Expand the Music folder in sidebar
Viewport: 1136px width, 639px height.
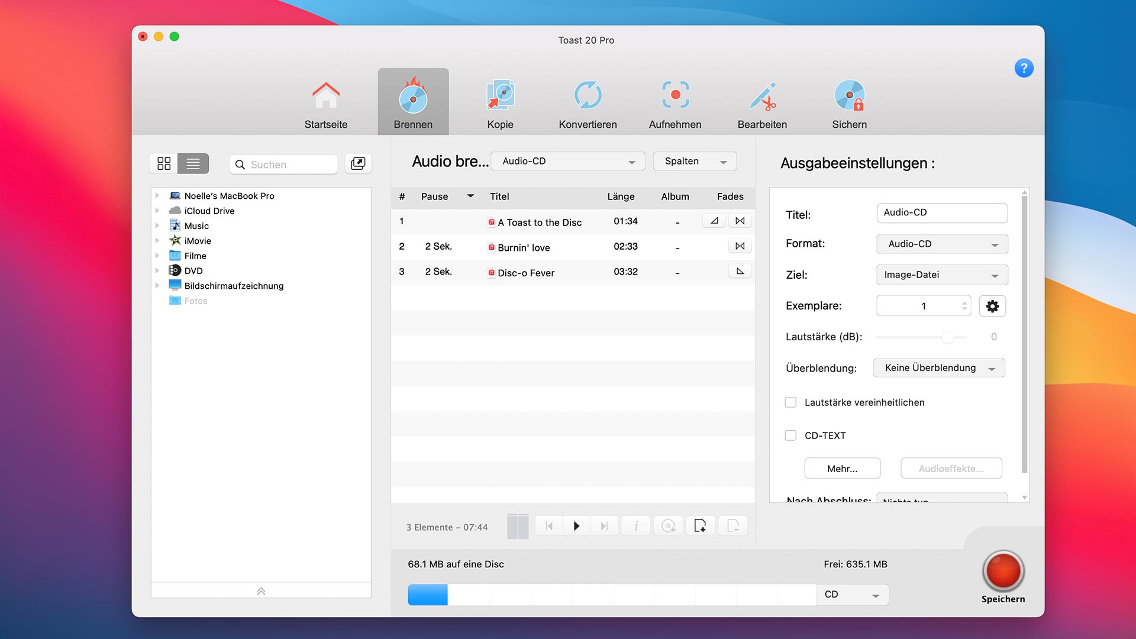point(157,226)
